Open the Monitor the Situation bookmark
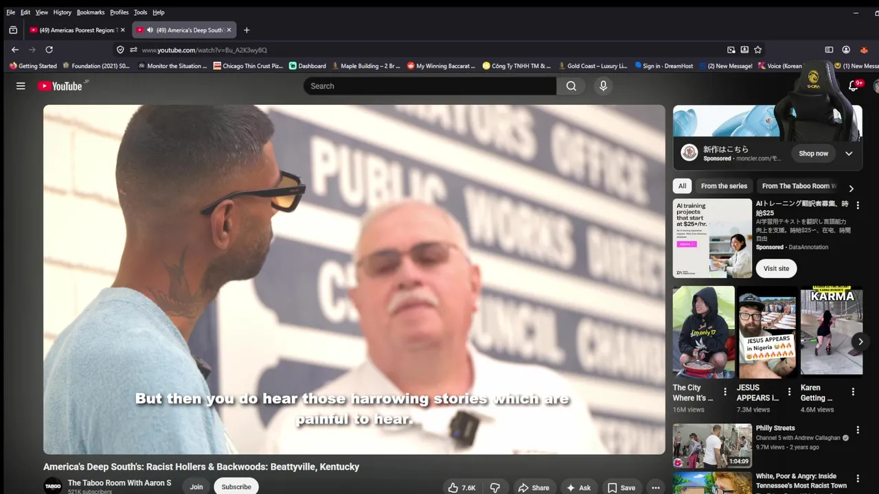 172,66
